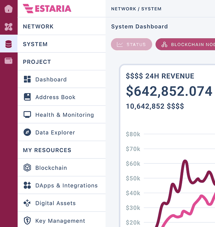Click the Address Book icon
Screen dimensions: 215x227
coord(27,97)
